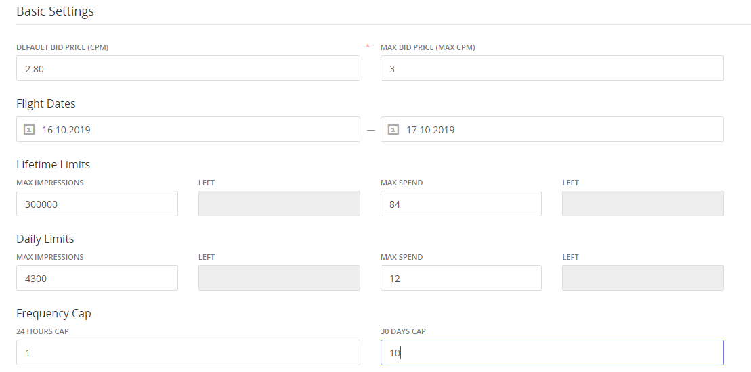Focus the 24 Hours Cap field
This screenshot has height=372, width=751.
tap(188, 352)
